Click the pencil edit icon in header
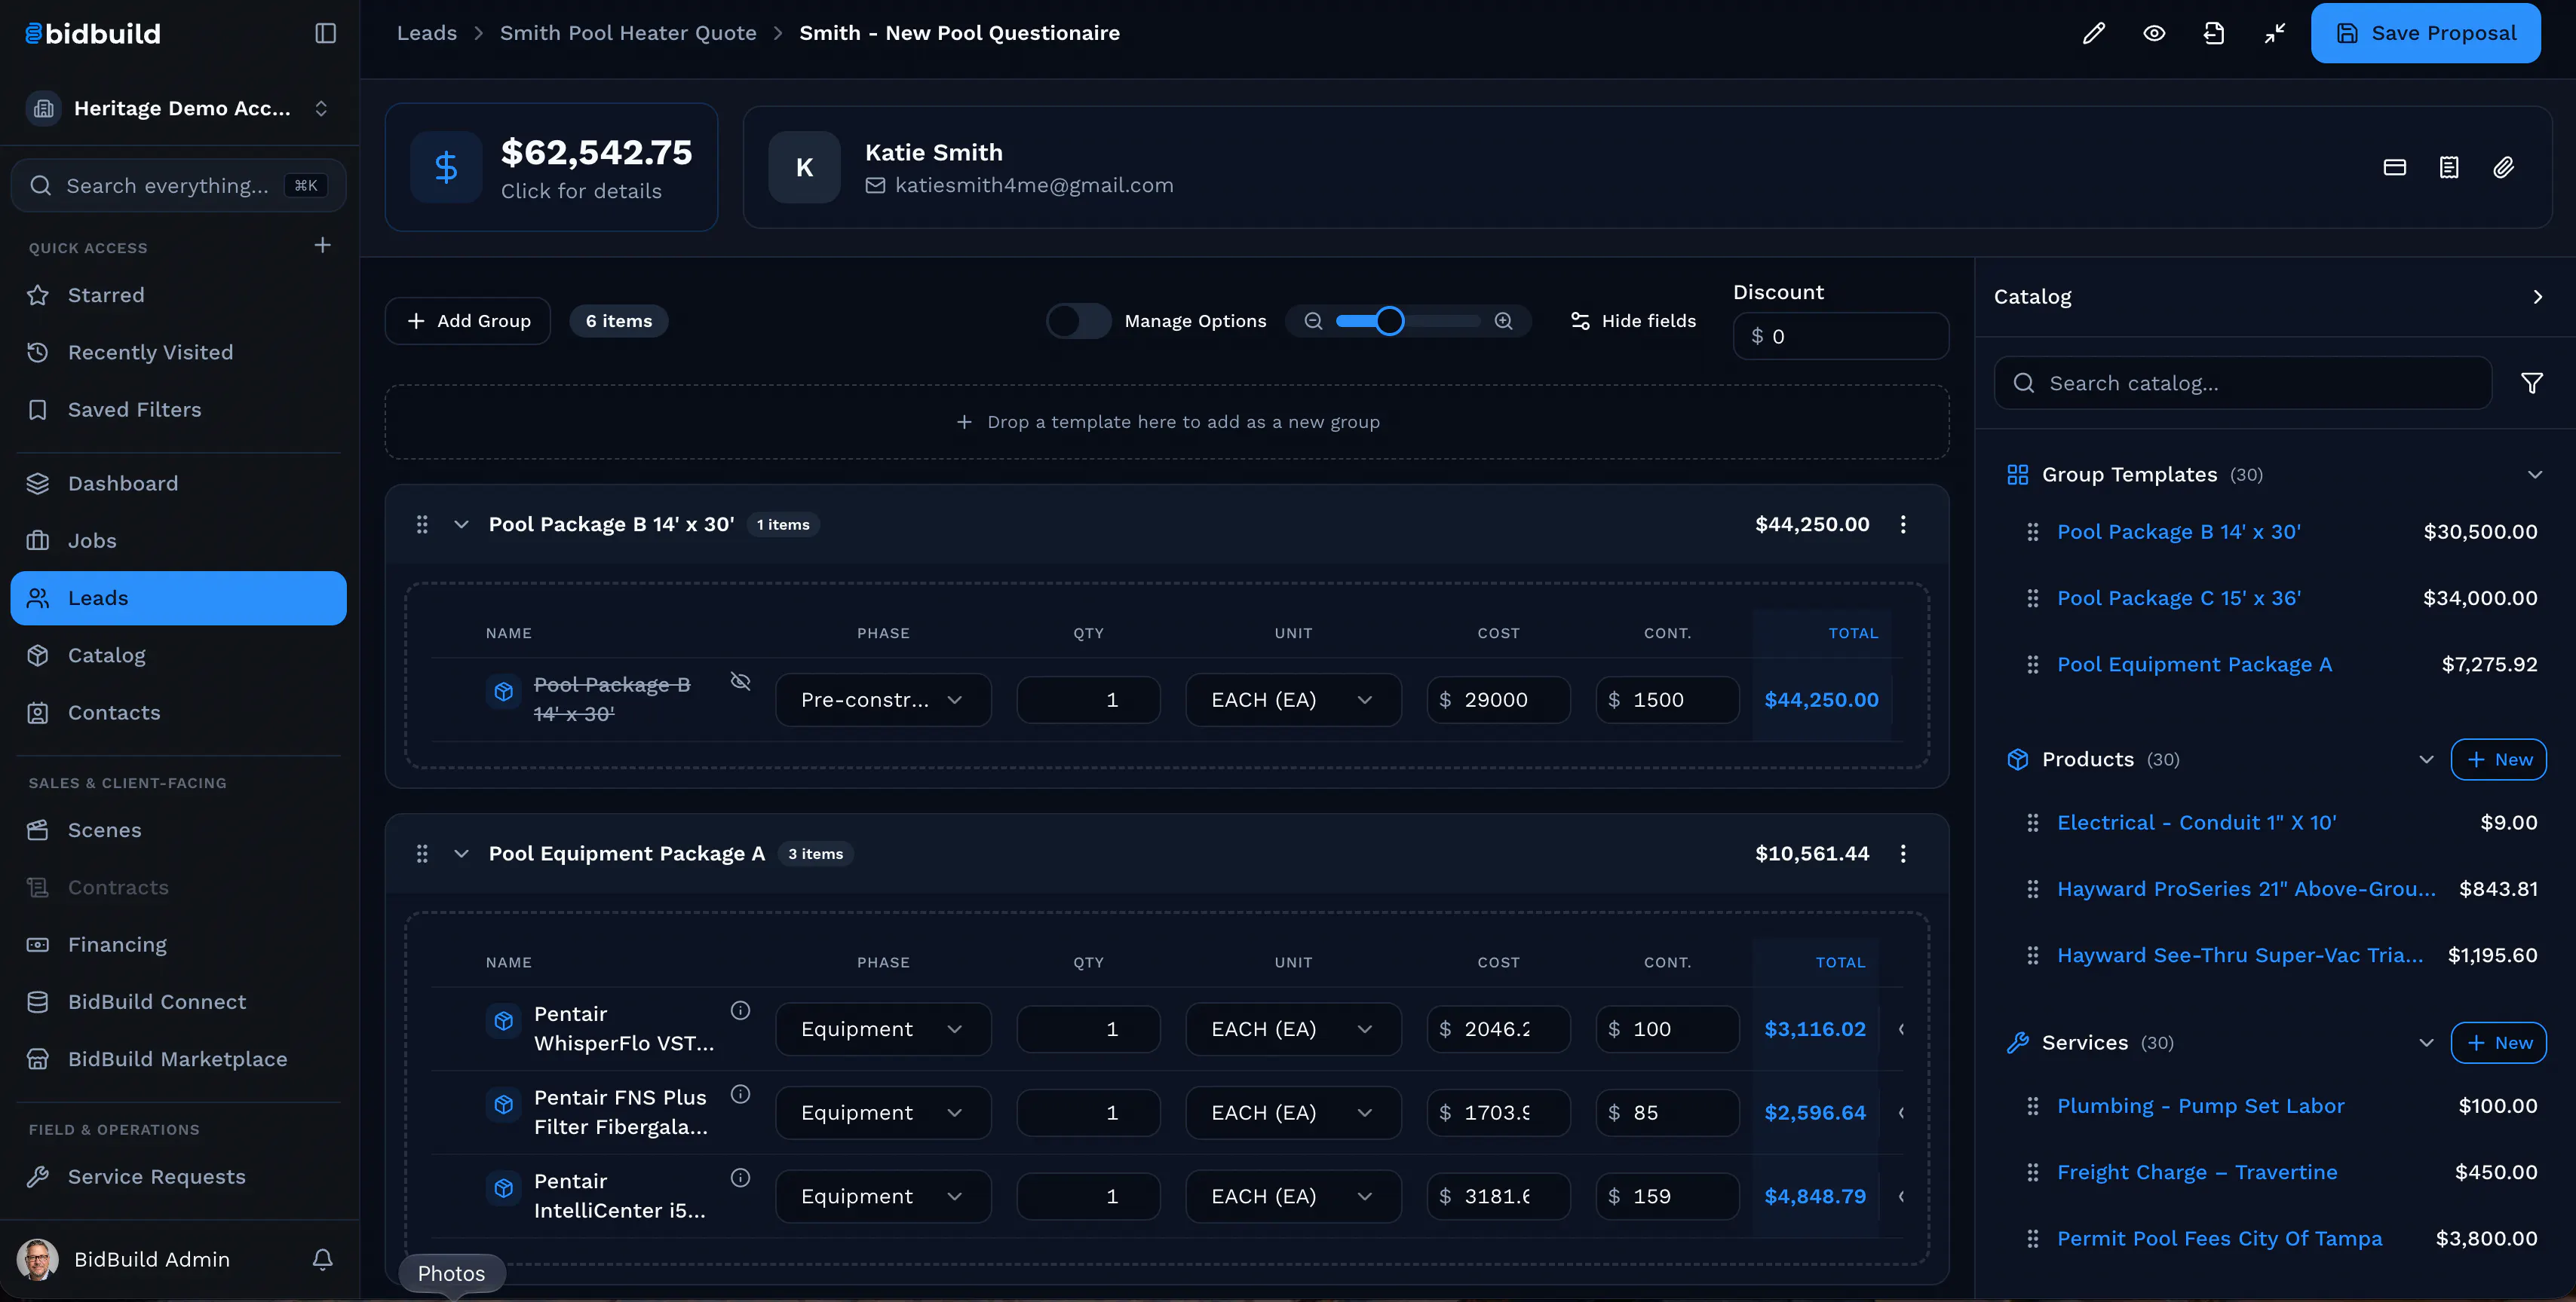The width and height of the screenshot is (2576, 1302). [2093, 33]
